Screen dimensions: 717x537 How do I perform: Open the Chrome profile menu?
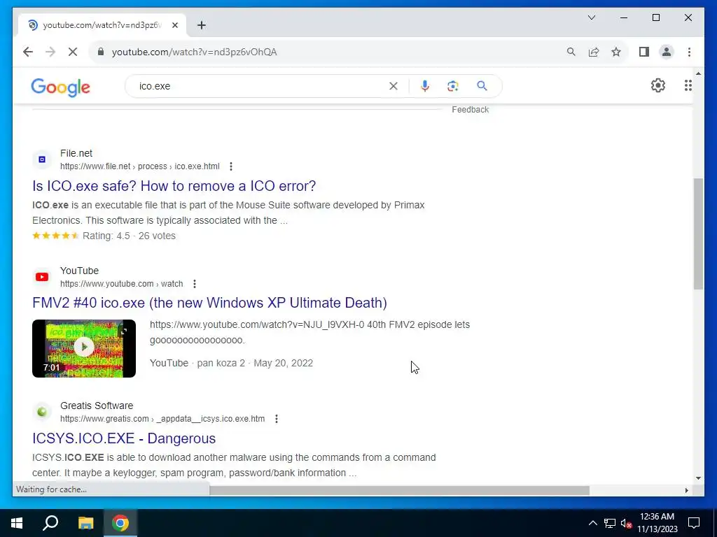tap(667, 52)
